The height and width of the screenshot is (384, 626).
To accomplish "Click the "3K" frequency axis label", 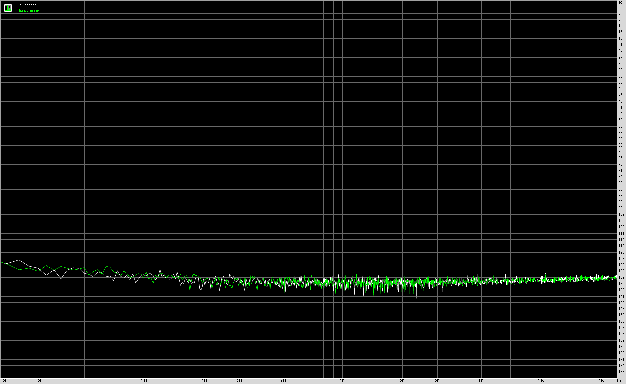I will [x=437, y=381].
